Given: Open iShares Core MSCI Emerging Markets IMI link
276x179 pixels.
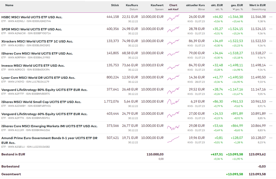Looking at the screenshot, I should tap(49, 126).
